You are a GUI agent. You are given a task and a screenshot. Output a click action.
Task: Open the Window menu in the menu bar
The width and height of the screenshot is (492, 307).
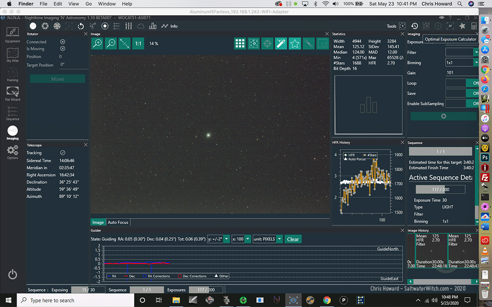coord(107,4)
